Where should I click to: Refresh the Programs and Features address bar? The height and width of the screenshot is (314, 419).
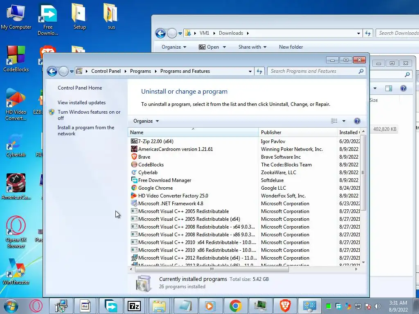pos(259,71)
